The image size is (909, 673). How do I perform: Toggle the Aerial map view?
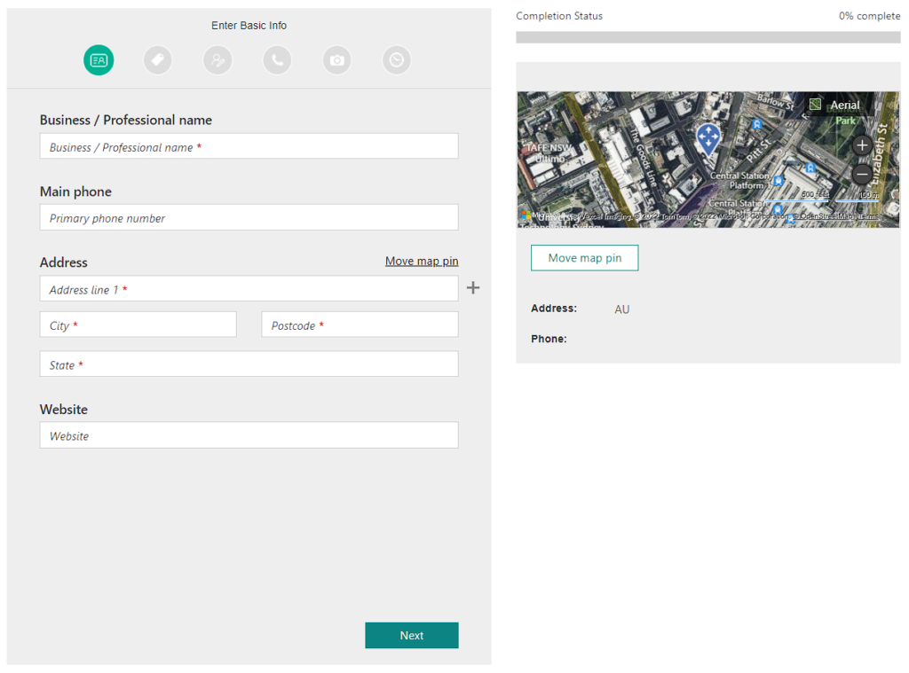pyautogui.click(x=834, y=105)
